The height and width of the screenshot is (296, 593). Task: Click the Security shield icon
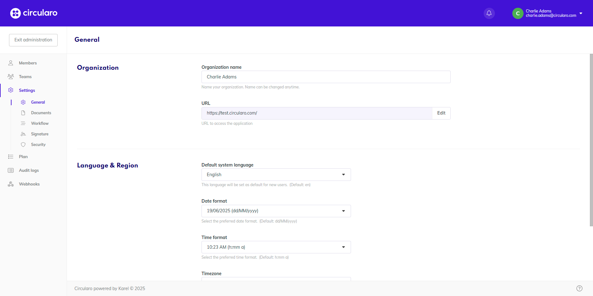coord(23,144)
